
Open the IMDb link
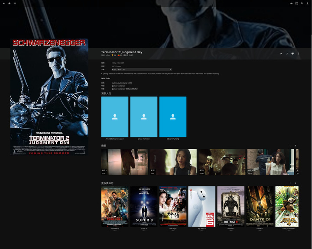[103, 78]
